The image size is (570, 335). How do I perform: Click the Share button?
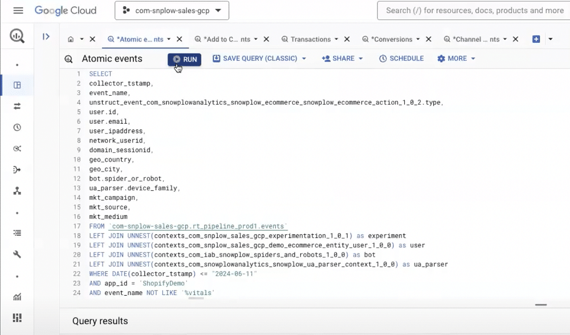click(342, 59)
